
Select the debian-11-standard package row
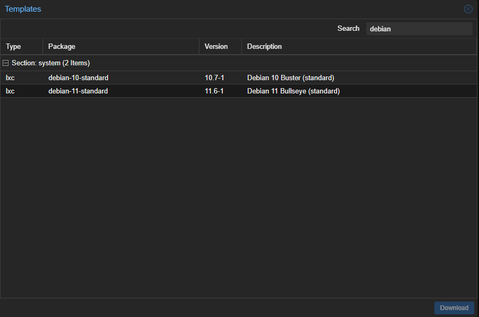(x=238, y=91)
